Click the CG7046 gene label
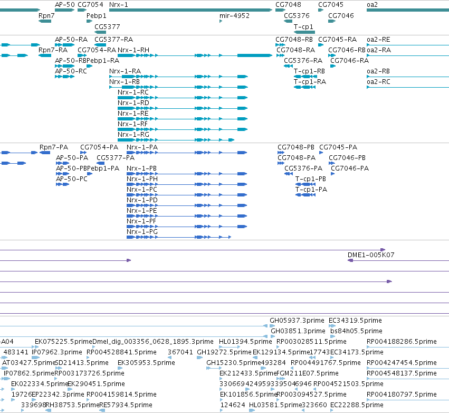This screenshot has width=449, height=413. coord(341,15)
